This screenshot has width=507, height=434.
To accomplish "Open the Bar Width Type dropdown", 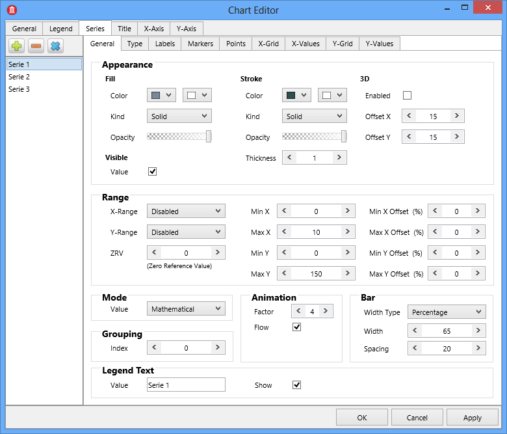I will pos(447,312).
